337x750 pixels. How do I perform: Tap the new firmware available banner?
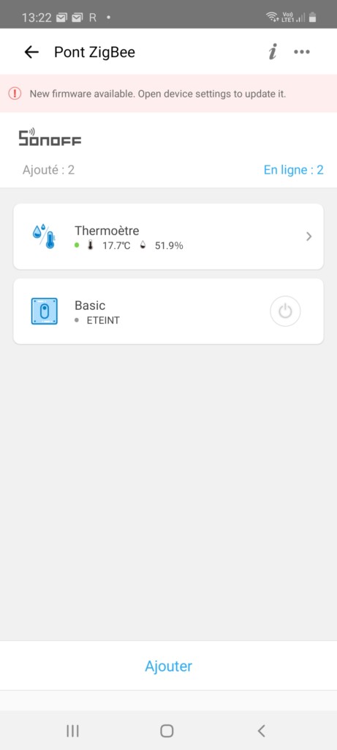[x=168, y=93]
